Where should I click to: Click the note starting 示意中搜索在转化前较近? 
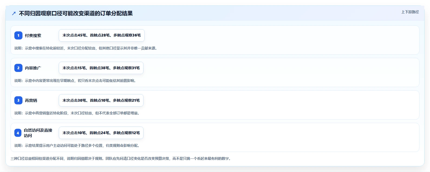tap(86, 48)
